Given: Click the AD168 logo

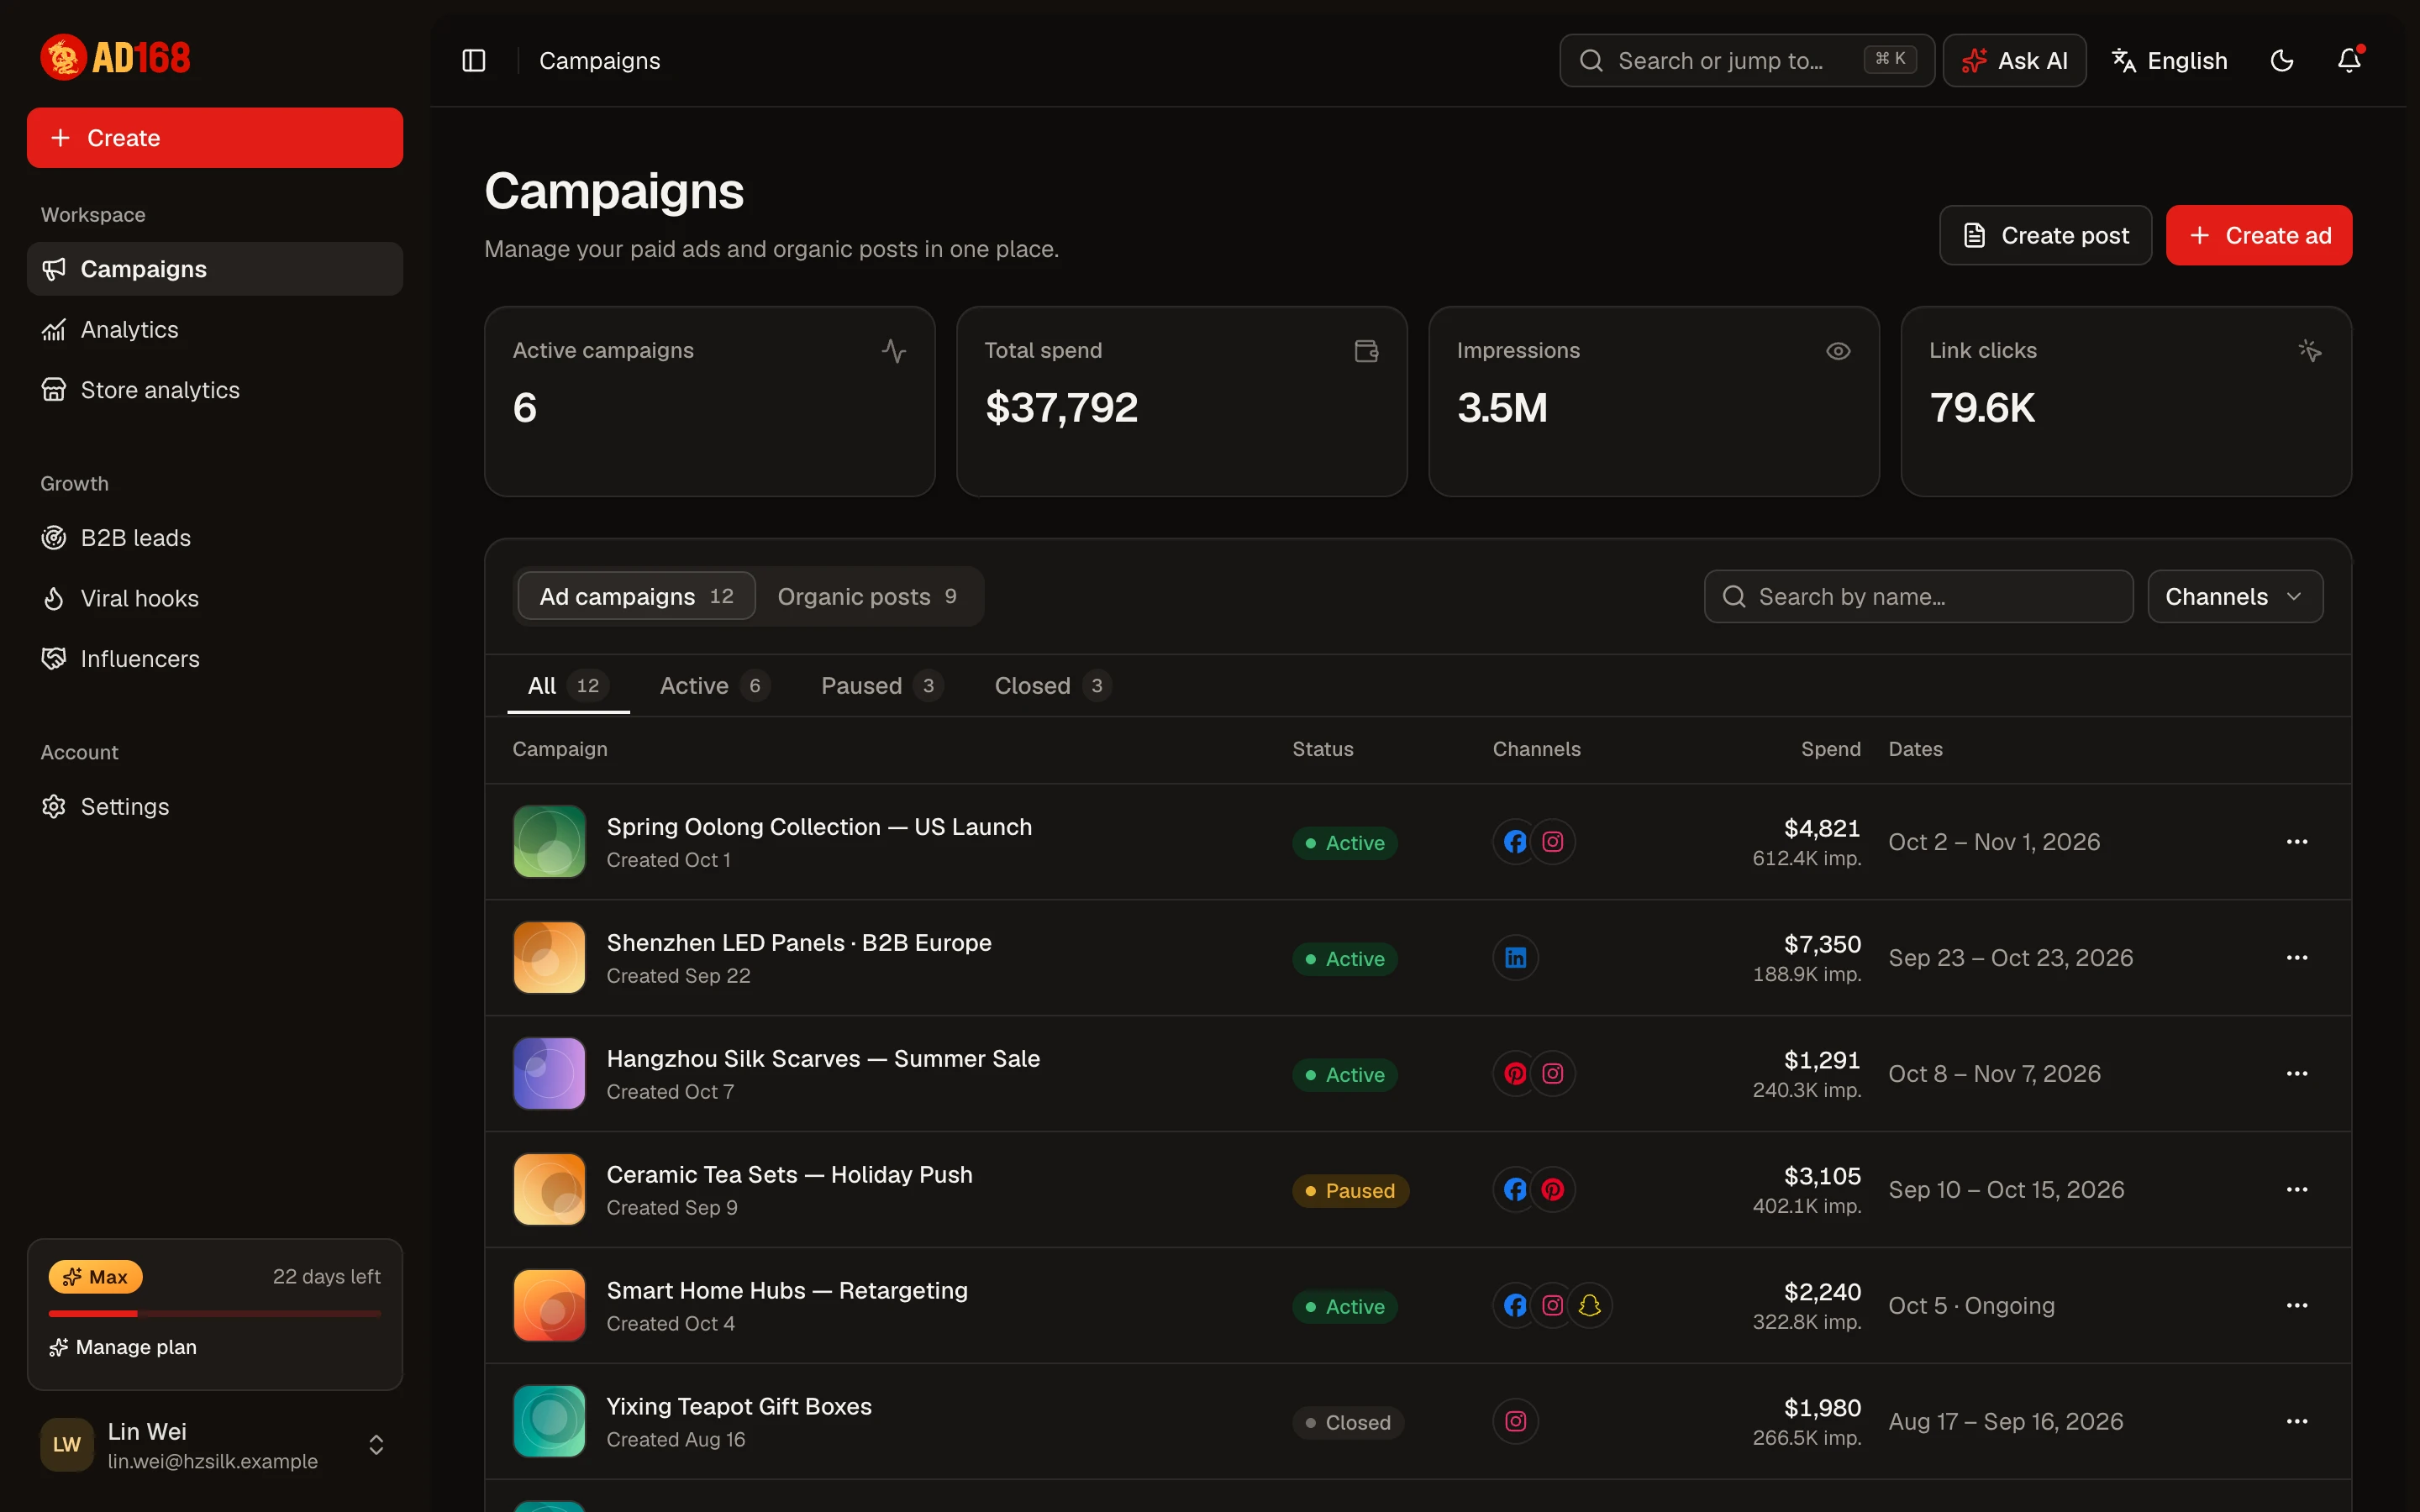Looking at the screenshot, I should pos(115,58).
